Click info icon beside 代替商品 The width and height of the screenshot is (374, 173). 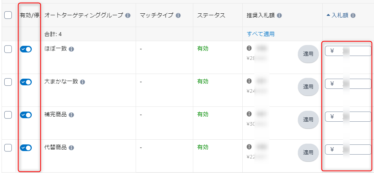tap(72, 148)
